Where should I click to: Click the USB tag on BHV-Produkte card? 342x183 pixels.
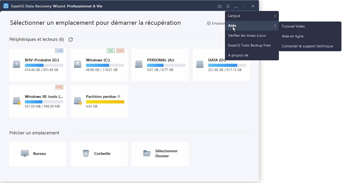pyautogui.click(x=59, y=51)
